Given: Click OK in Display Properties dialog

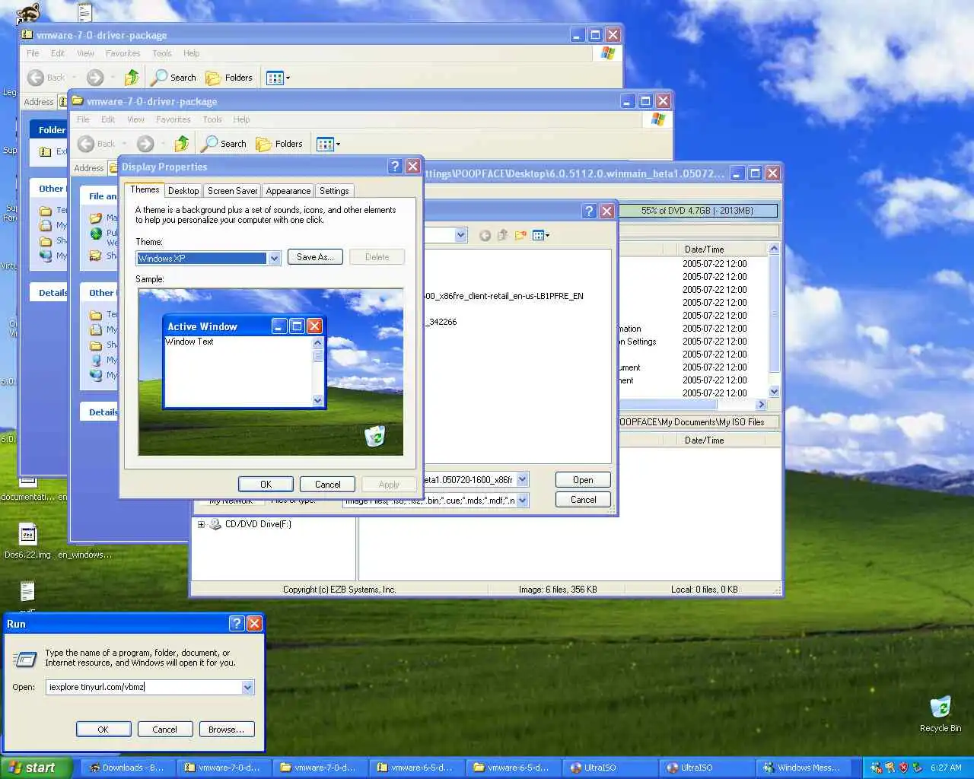Looking at the screenshot, I should click(266, 485).
